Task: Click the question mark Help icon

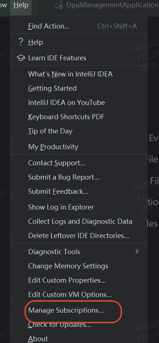Action: 20,42
